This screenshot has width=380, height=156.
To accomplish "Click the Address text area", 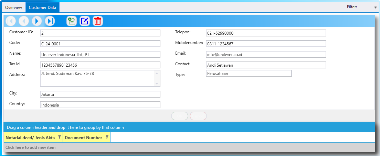I will coord(100,78).
